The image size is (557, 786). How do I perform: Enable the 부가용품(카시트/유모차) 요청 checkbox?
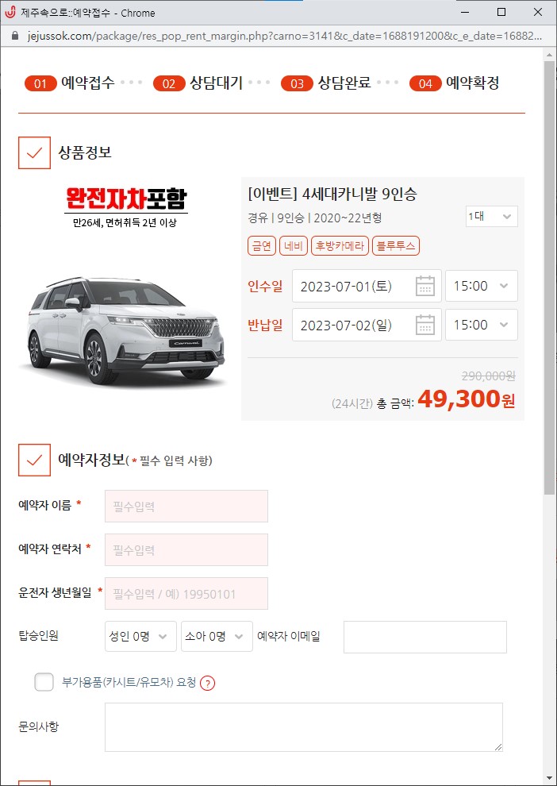(x=44, y=682)
